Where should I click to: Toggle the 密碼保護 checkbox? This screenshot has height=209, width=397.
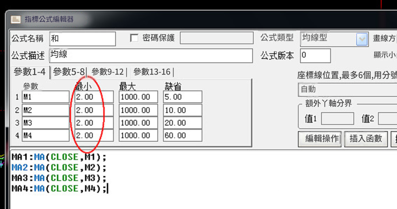click(134, 38)
